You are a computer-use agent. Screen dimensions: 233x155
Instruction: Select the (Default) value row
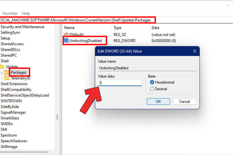click(76, 35)
